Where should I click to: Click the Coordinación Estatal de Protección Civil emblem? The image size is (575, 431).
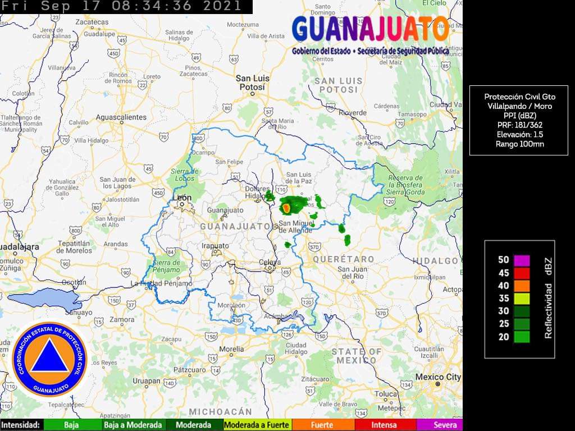(50, 359)
